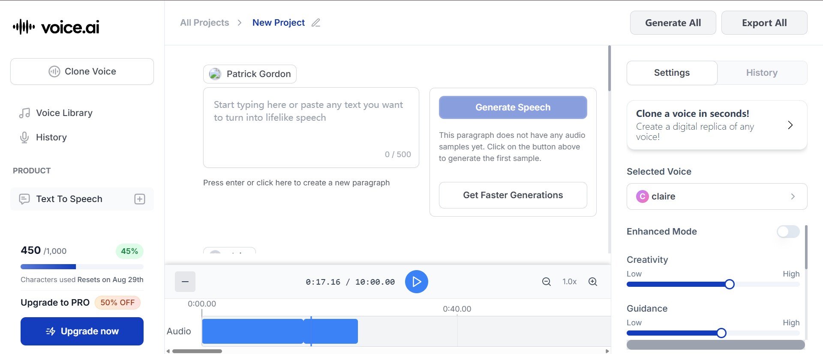Click the plus icon beside Text To Speech
The image size is (823, 354).
(140, 199)
